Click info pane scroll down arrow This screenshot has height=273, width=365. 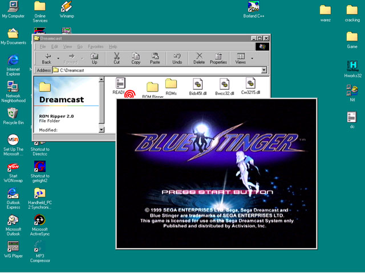(102, 130)
